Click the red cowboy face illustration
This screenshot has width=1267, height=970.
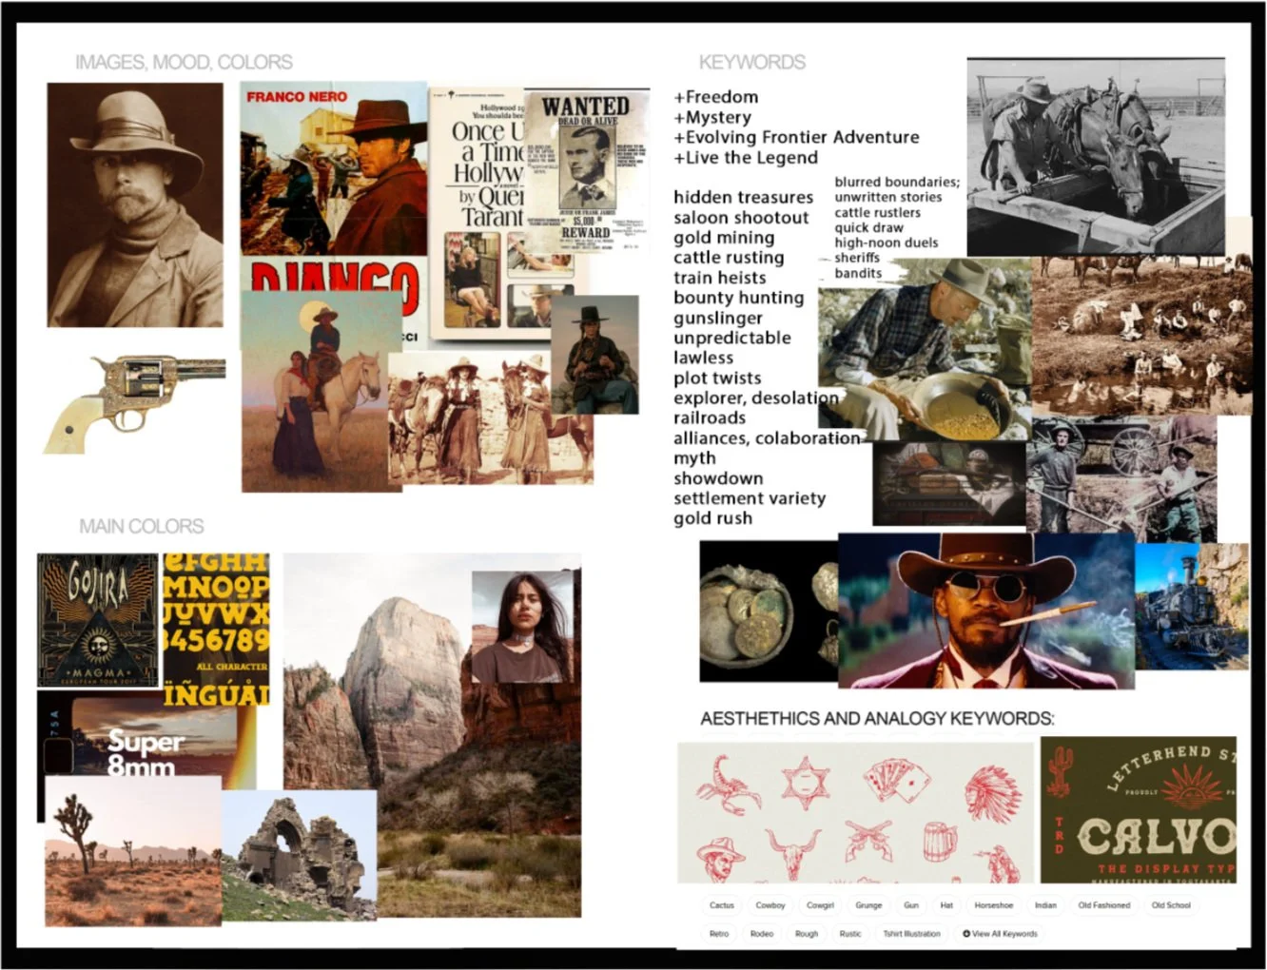click(720, 858)
